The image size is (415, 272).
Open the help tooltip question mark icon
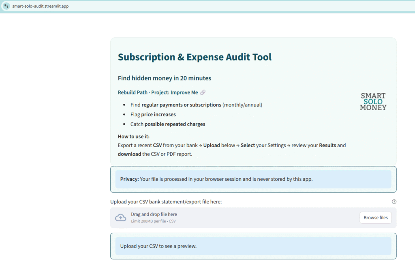click(x=394, y=201)
